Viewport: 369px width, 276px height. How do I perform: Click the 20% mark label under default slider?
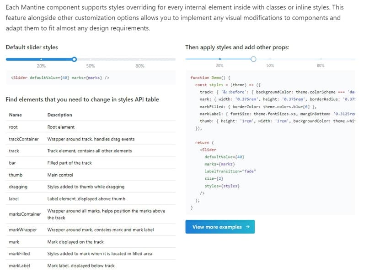coord(41,66)
